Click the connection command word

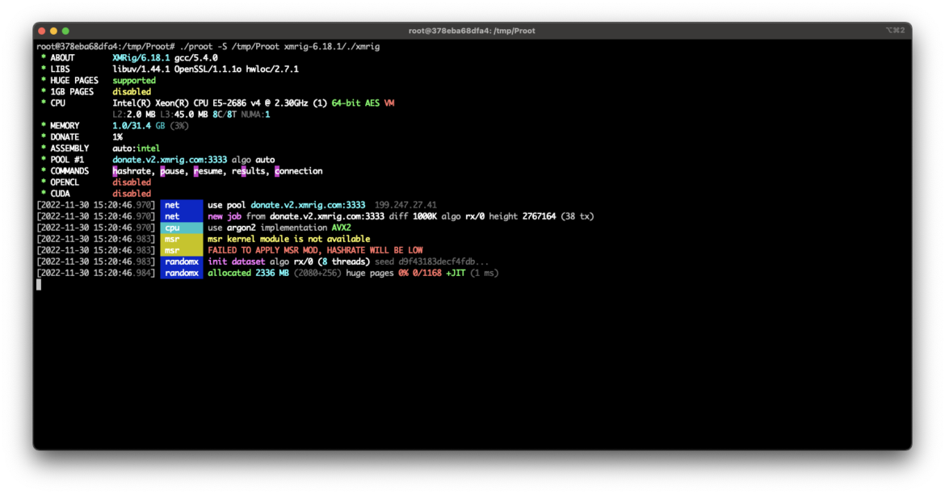click(x=298, y=171)
